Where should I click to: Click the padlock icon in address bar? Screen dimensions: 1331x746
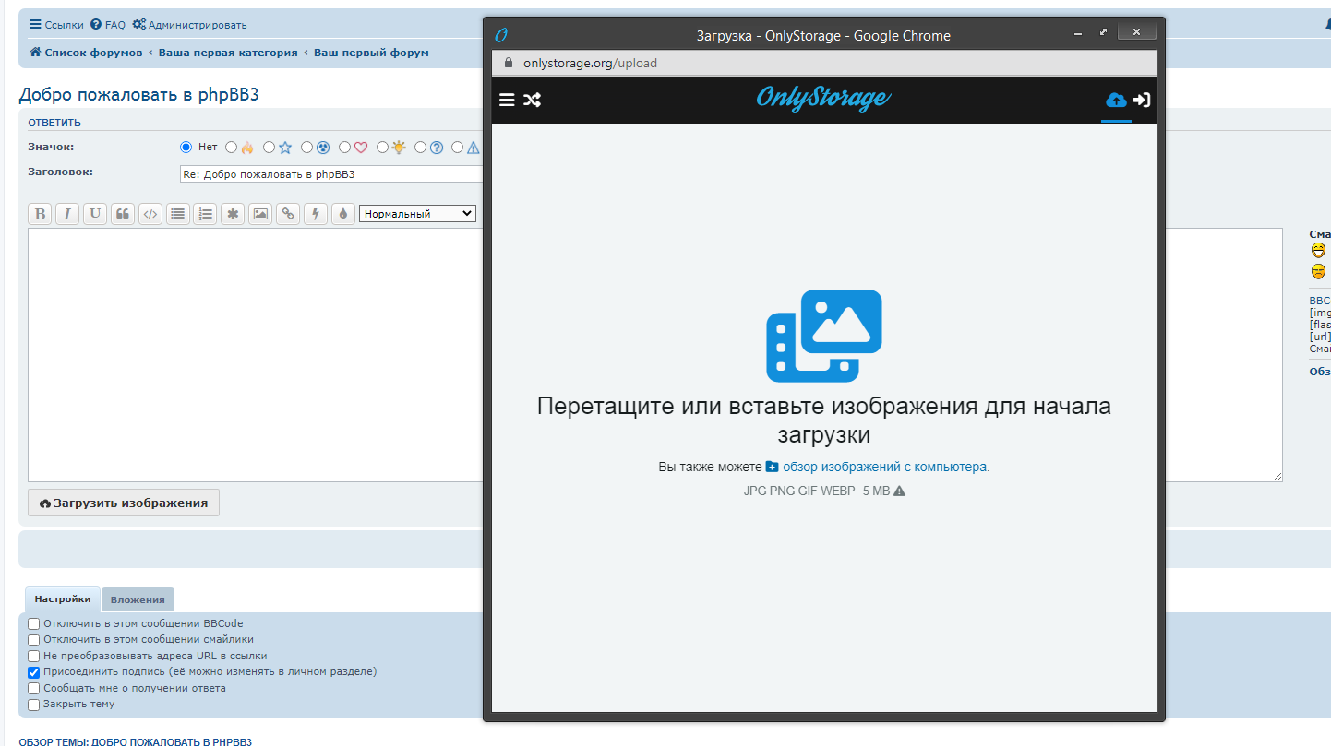[x=507, y=64]
